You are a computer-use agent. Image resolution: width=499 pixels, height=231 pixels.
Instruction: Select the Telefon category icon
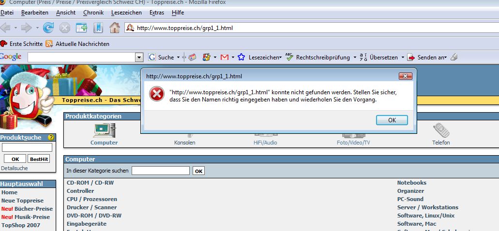[441, 130]
